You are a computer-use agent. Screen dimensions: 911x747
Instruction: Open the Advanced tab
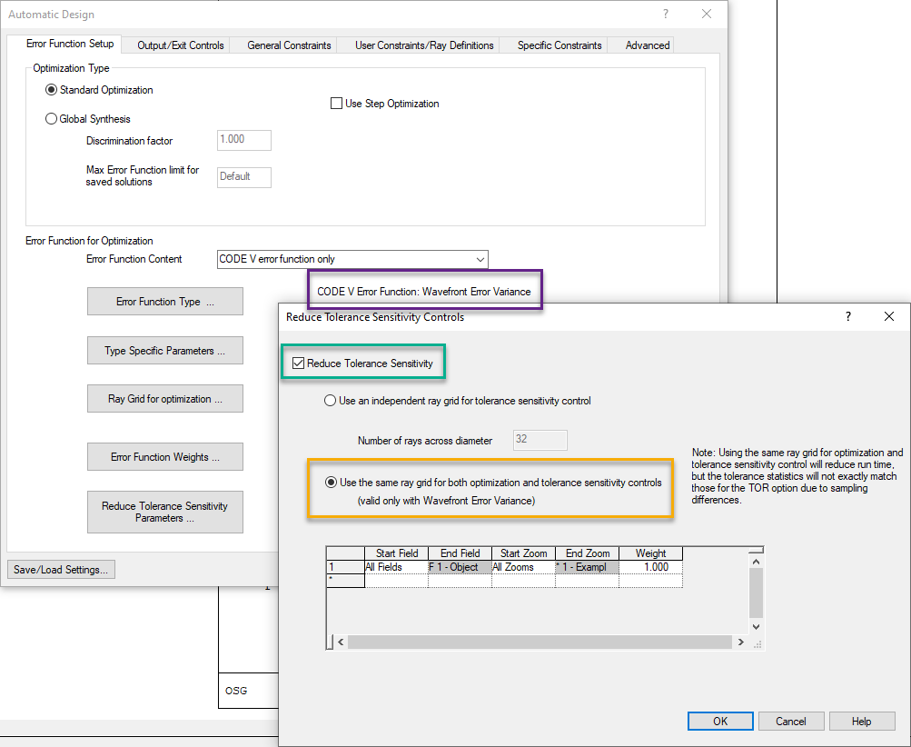(648, 45)
